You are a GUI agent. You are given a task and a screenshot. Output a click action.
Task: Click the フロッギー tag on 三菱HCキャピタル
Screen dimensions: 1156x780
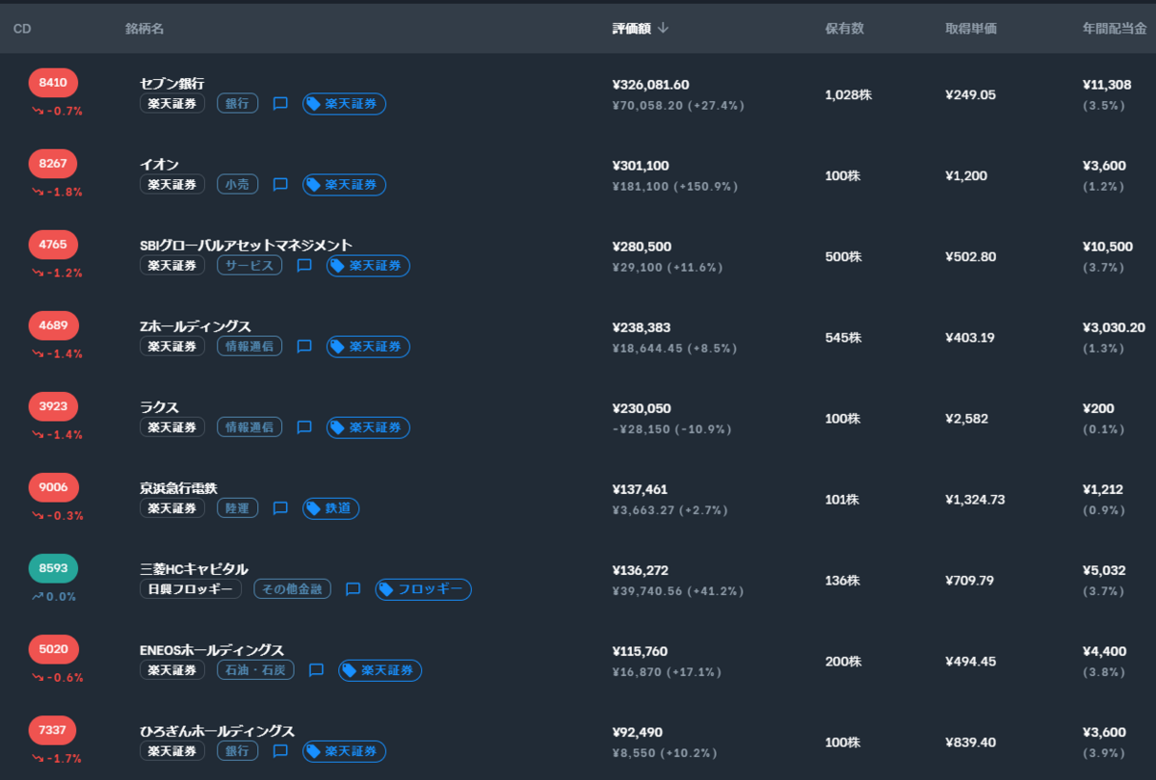(x=423, y=588)
